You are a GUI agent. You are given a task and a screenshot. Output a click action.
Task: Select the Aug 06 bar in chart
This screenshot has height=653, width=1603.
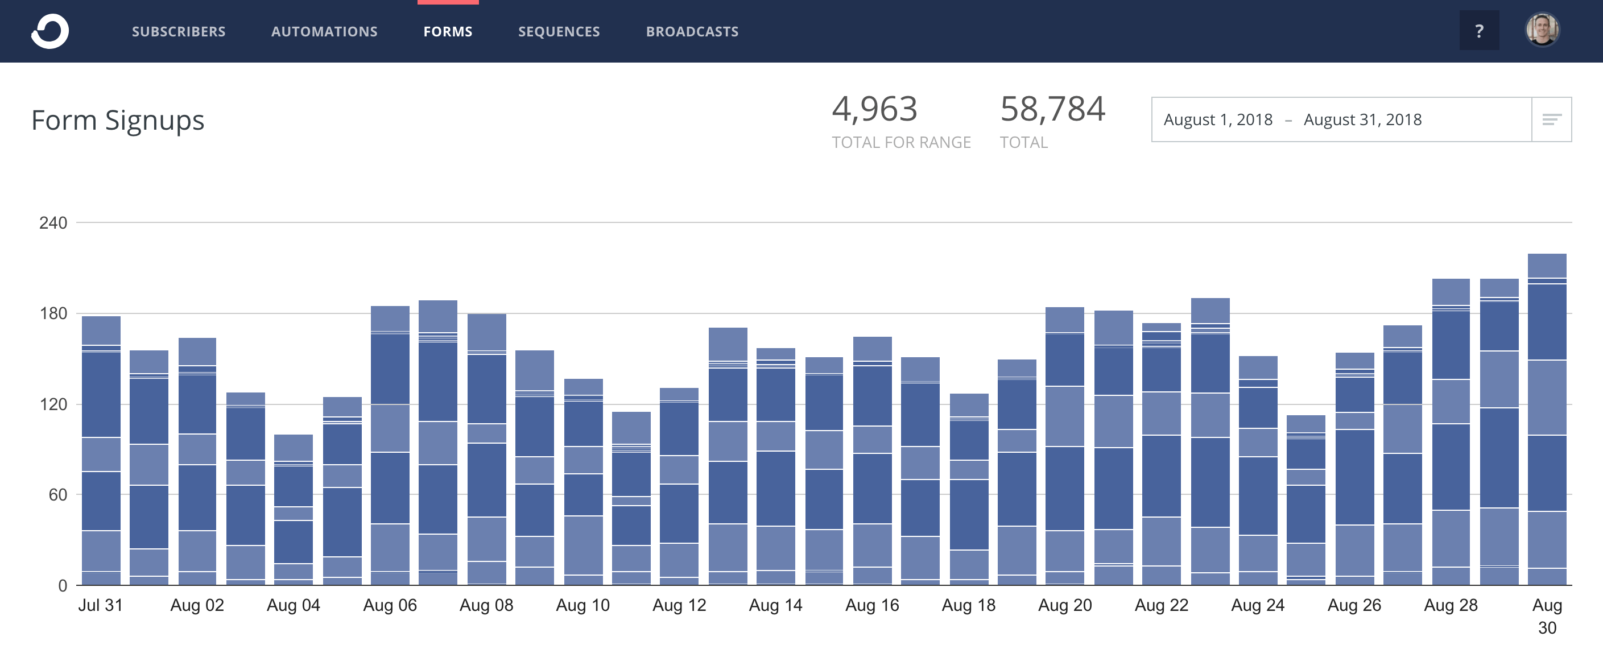pyautogui.click(x=390, y=446)
